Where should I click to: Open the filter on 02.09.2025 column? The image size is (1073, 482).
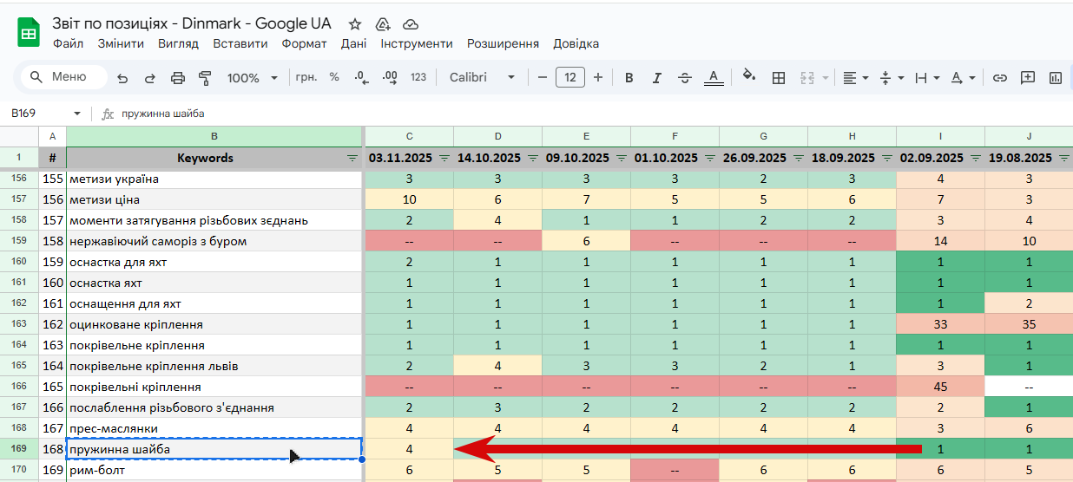click(975, 159)
